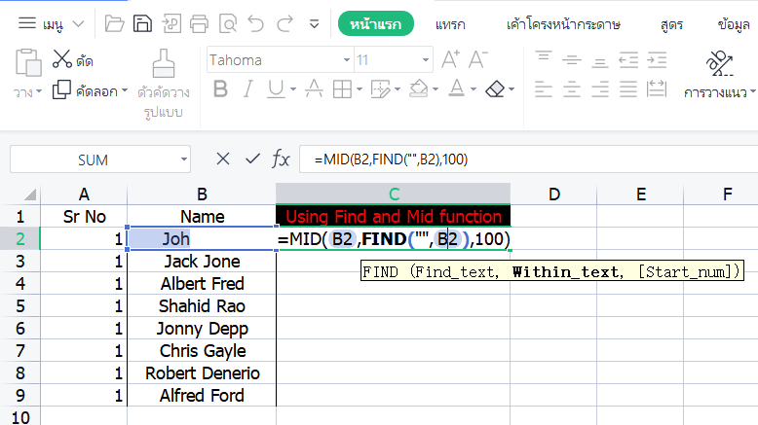Click the ตัด (Cut) scissors button
758x425 pixels.
pos(72,60)
